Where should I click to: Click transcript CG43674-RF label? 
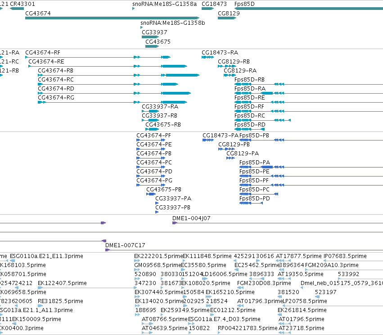click(x=42, y=53)
